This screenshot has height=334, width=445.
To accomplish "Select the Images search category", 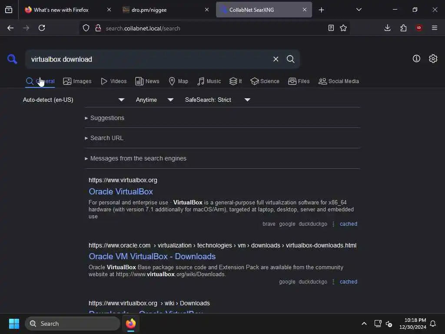I will coord(77,81).
